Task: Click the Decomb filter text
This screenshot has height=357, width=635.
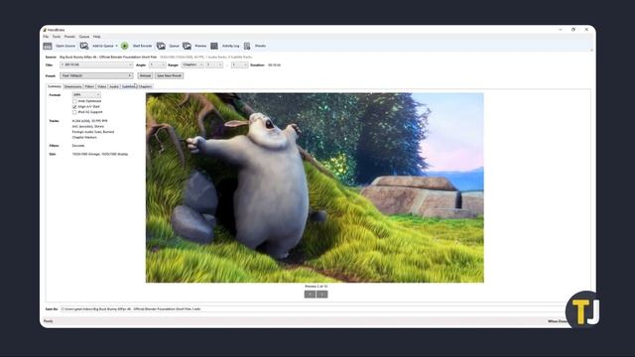Action: (x=78, y=146)
